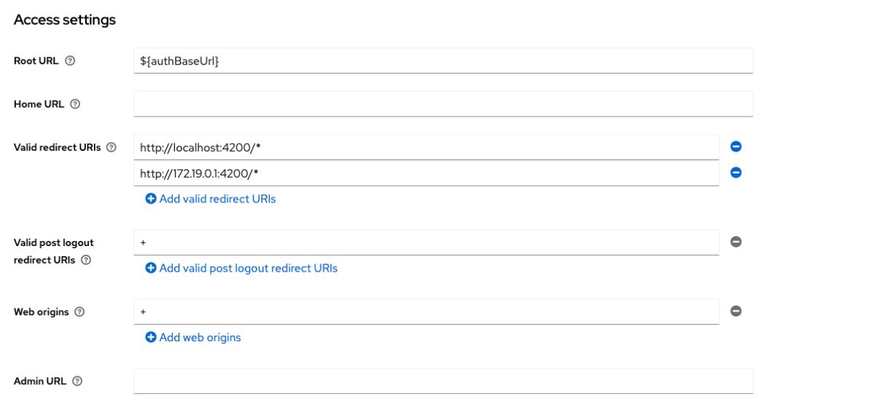The image size is (874, 412).
Task: Focus the Root URL input field
Action: point(443,61)
